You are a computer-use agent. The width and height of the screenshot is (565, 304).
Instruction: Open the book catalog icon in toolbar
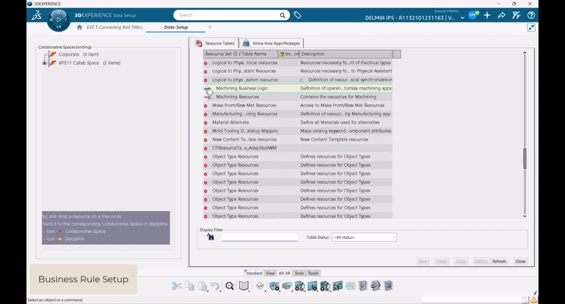click(244, 286)
